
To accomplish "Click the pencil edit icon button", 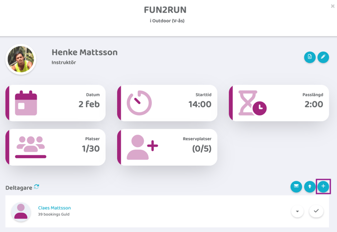I will (x=323, y=57).
